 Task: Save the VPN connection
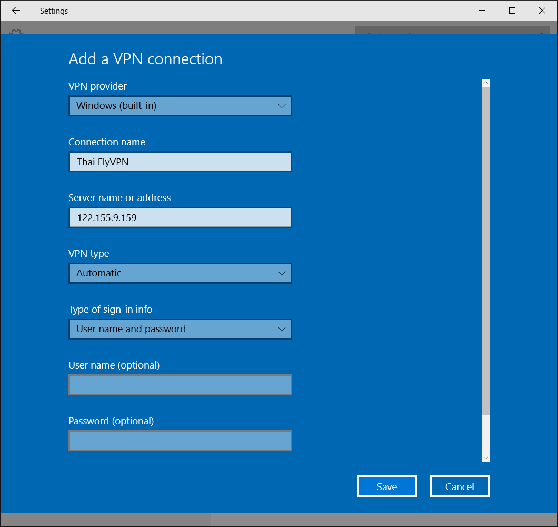387,486
